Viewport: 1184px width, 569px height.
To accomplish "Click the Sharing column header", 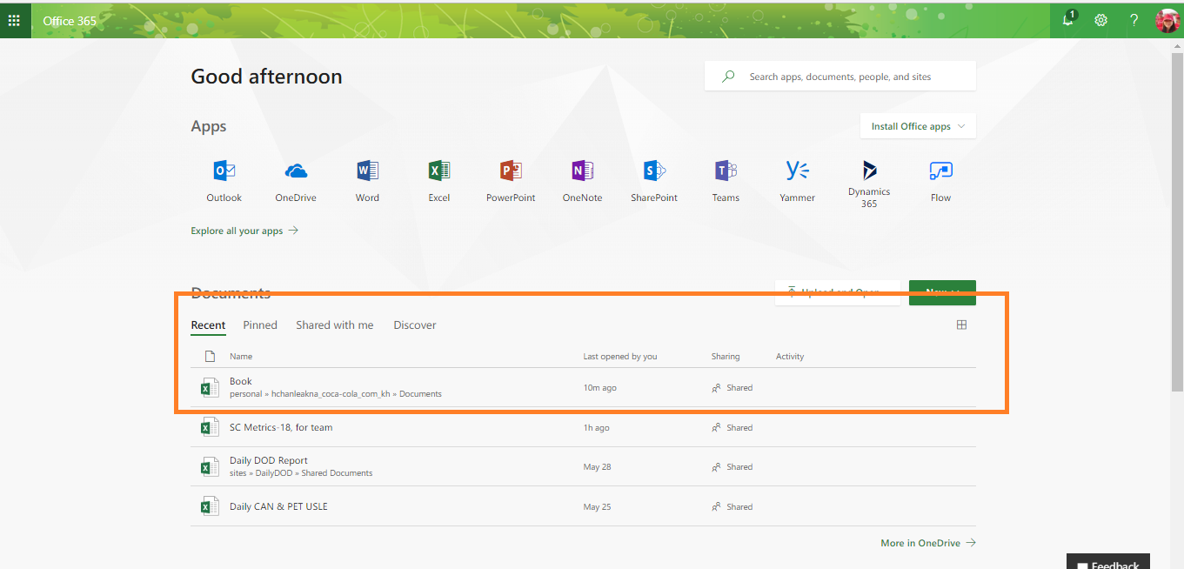I will 726,357.
